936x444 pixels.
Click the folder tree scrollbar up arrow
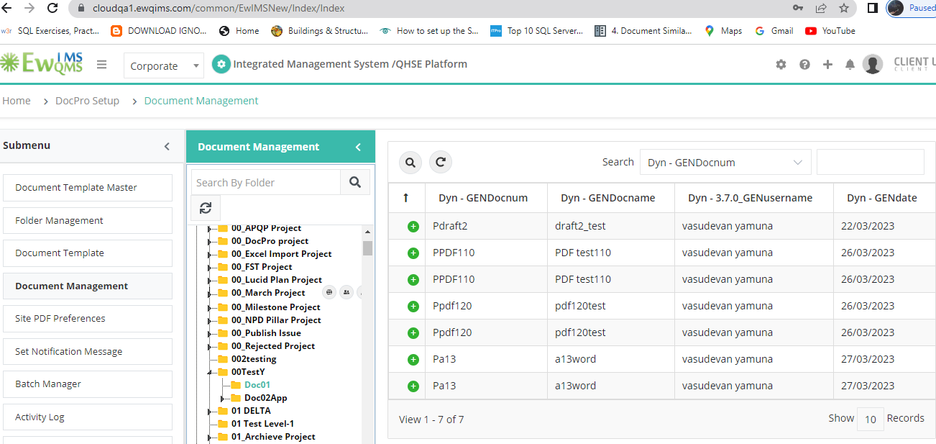coord(367,232)
